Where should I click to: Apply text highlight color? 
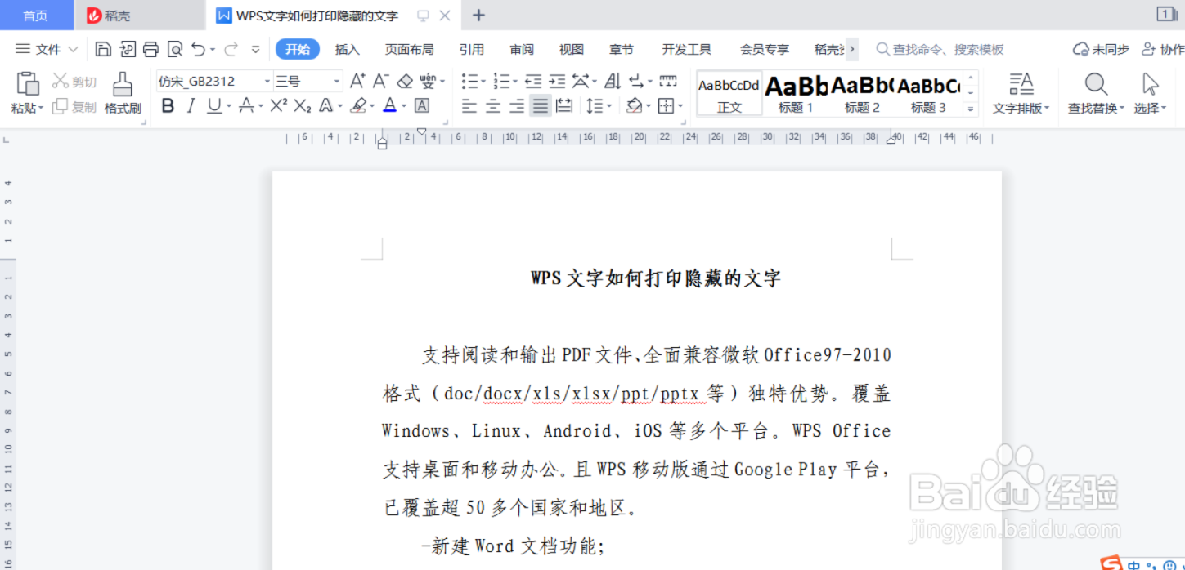click(357, 105)
